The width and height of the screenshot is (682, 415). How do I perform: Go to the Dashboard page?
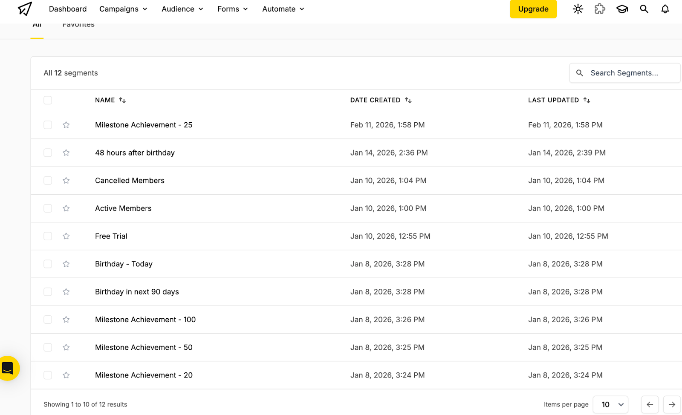(x=67, y=9)
